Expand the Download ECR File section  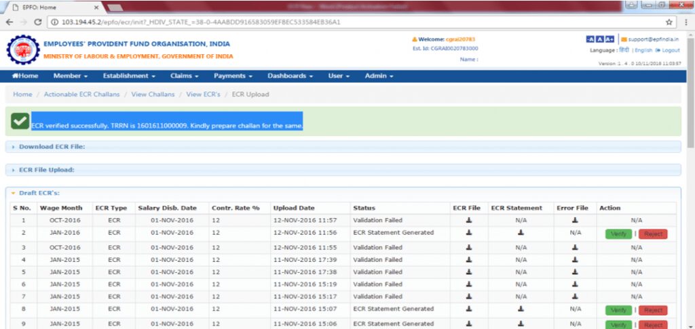point(52,146)
